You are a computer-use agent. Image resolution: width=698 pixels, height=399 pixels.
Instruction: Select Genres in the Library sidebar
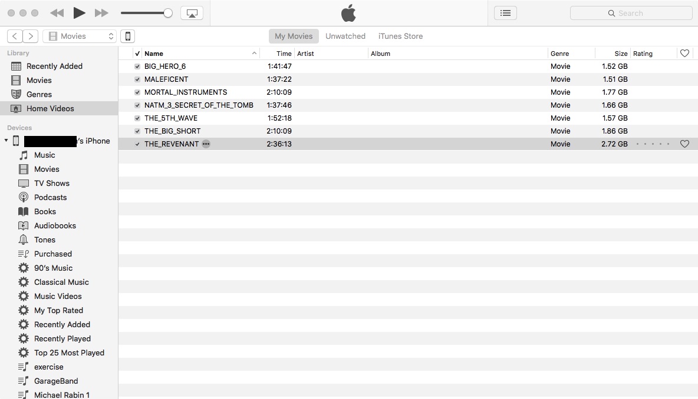coord(59,95)
